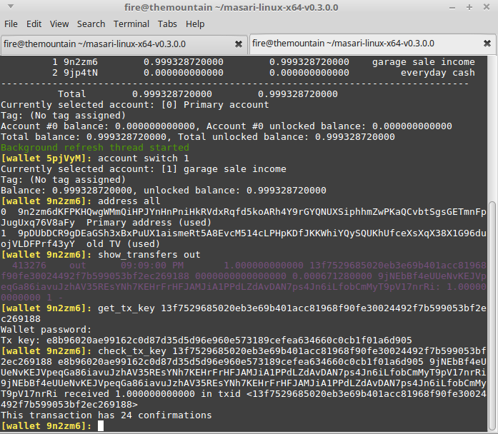Click 'Currently selected account: [1] garage sale income'
Image resolution: width=498 pixels, height=434 pixels.
(x=143, y=169)
